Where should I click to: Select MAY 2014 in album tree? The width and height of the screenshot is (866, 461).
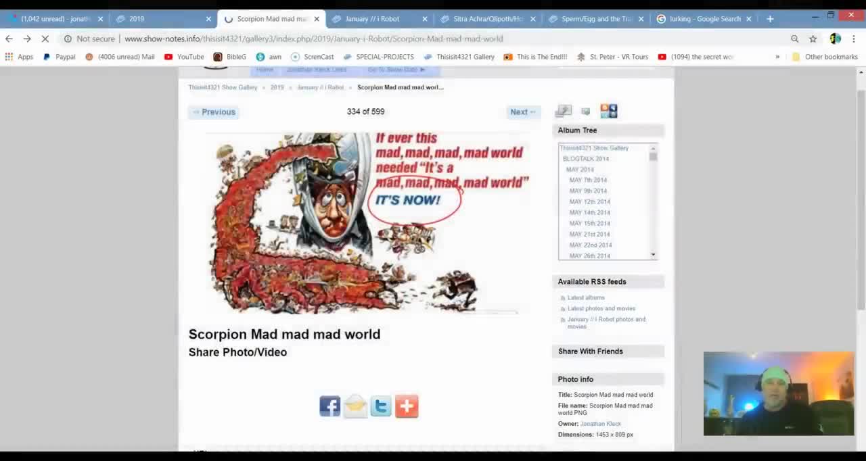point(580,170)
